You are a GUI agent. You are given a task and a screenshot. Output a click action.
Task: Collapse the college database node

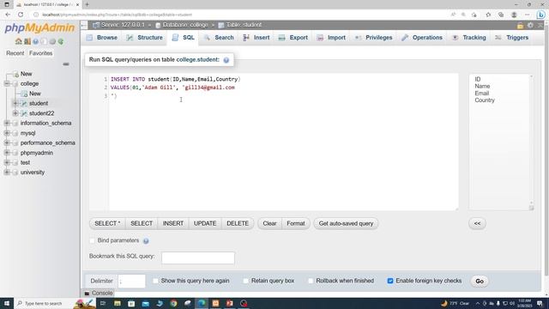coord(7,84)
